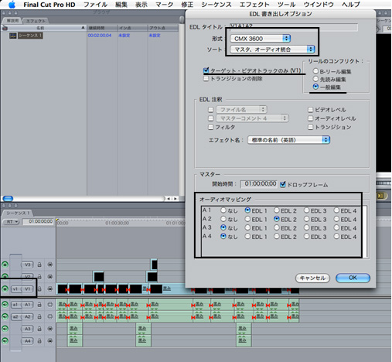Click the 開始時間 timecode field
The width and height of the screenshot is (392, 362).
coord(259,184)
